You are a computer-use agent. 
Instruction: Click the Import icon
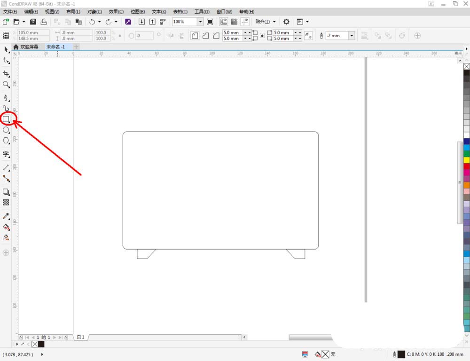[x=141, y=22]
